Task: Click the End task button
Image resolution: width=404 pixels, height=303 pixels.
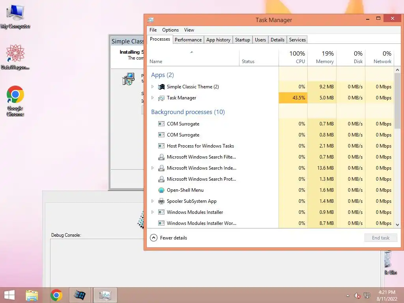Action: pos(381,238)
